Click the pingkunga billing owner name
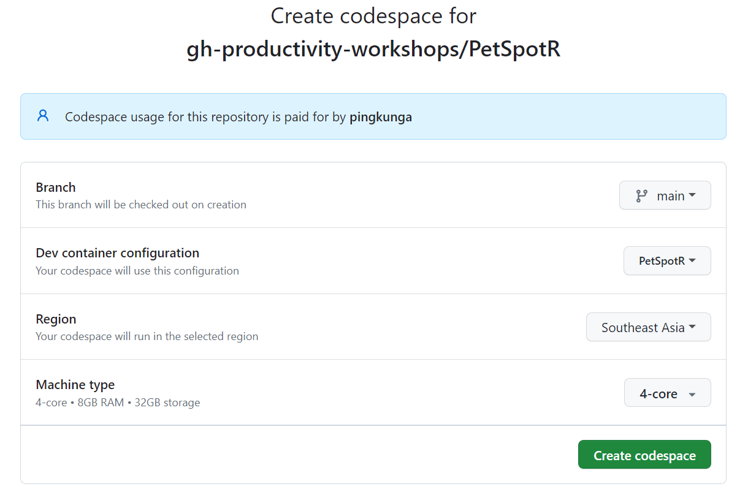The height and width of the screenshot is (500, 748). click(381, 116)
